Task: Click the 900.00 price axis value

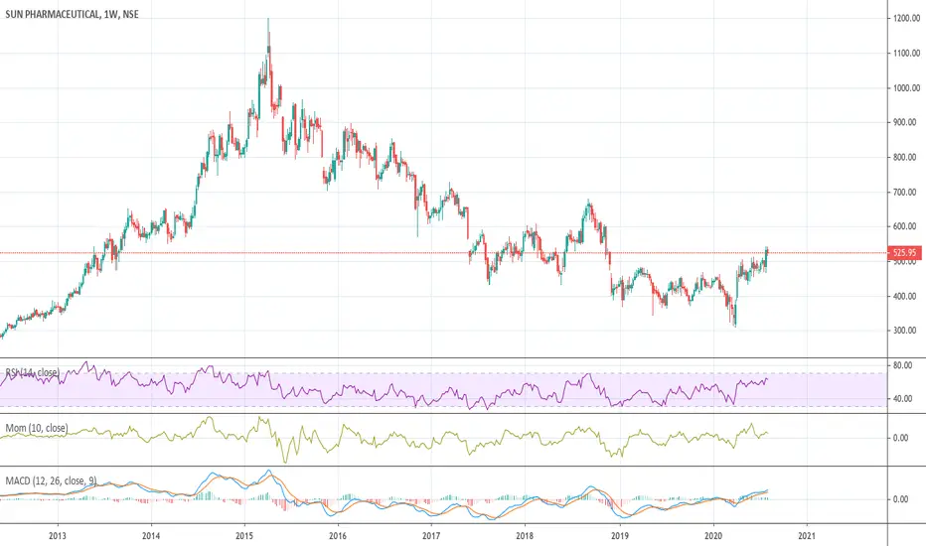Action: click(905, 122)
